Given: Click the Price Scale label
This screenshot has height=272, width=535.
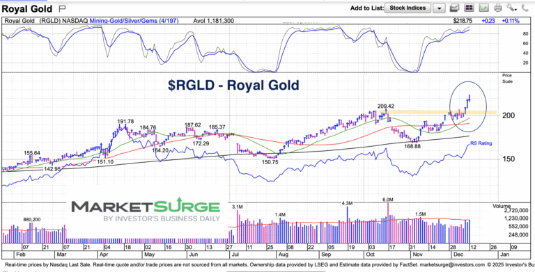Looking at the screenshot, I should [506, 78].
